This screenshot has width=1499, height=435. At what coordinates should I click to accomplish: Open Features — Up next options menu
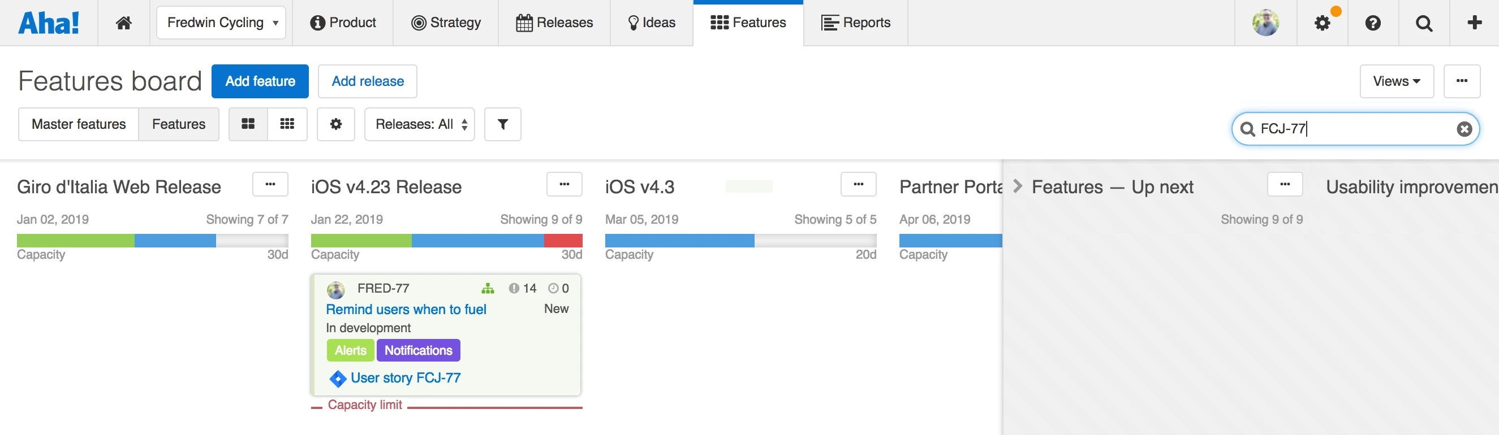pos(1285,184)
